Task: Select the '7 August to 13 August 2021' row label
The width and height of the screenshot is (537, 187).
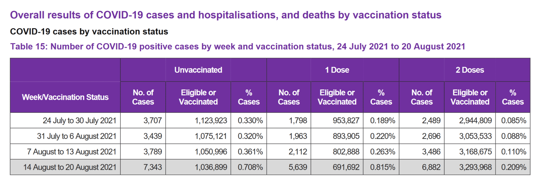Action: [x=72, y=152]
